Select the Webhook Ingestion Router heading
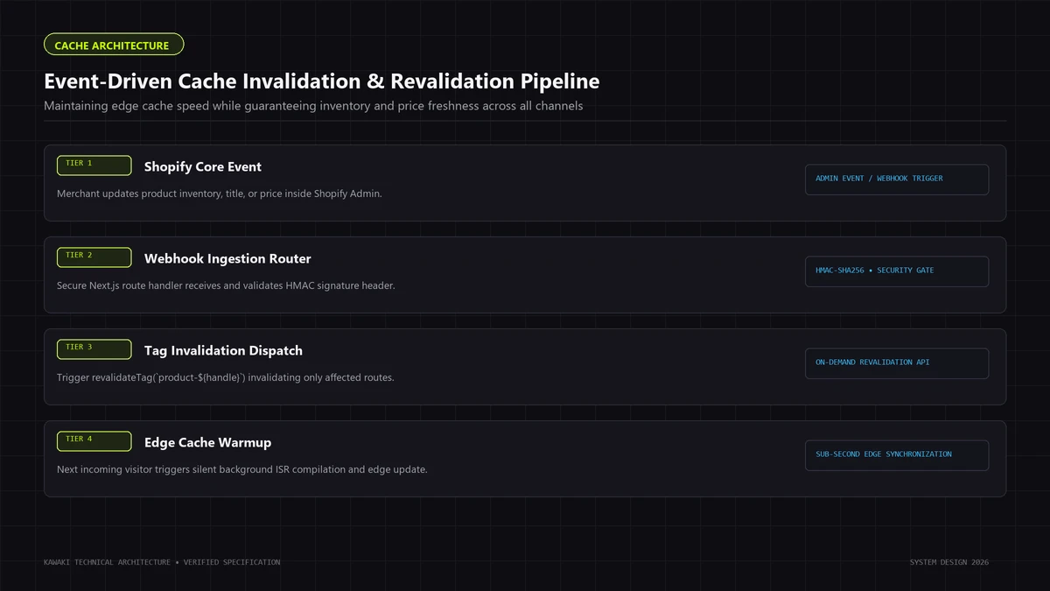This screenshot has width=1050, height=591. [x=227, y=258]
